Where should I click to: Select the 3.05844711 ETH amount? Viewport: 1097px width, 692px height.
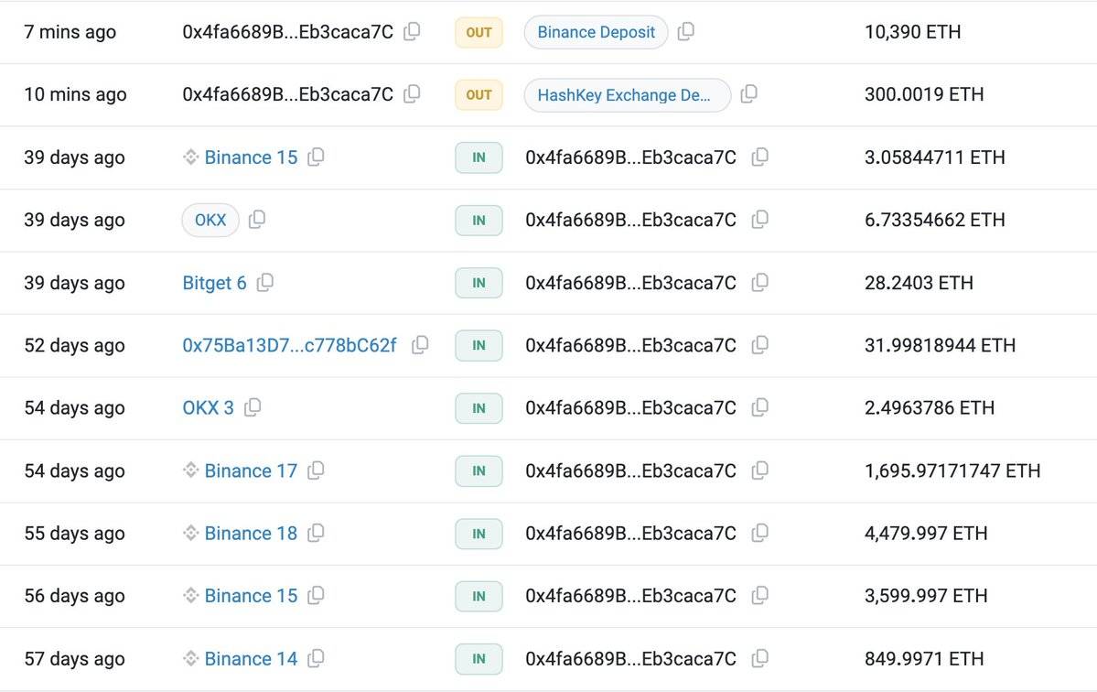(x=935, y=157)
